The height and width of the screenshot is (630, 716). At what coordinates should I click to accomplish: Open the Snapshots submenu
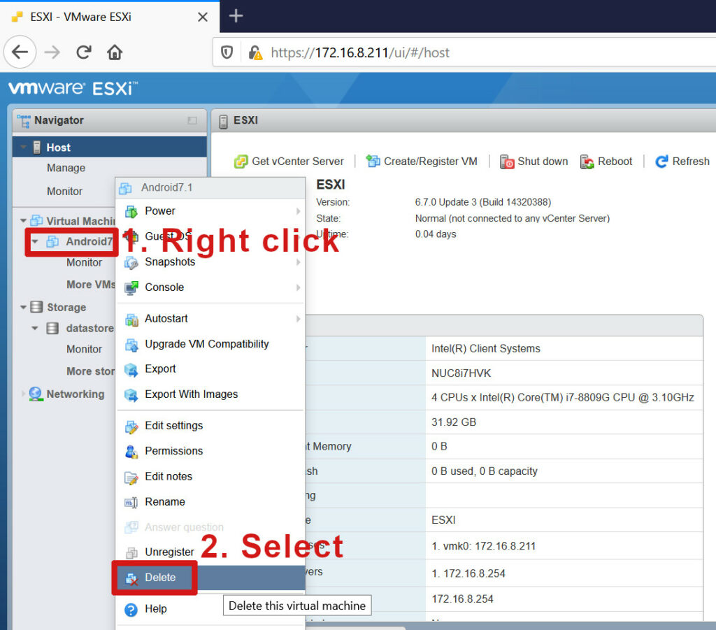[210, 262]
